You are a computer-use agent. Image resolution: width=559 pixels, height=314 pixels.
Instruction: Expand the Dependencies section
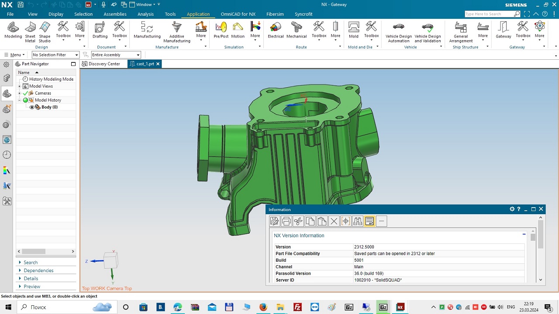38,270
